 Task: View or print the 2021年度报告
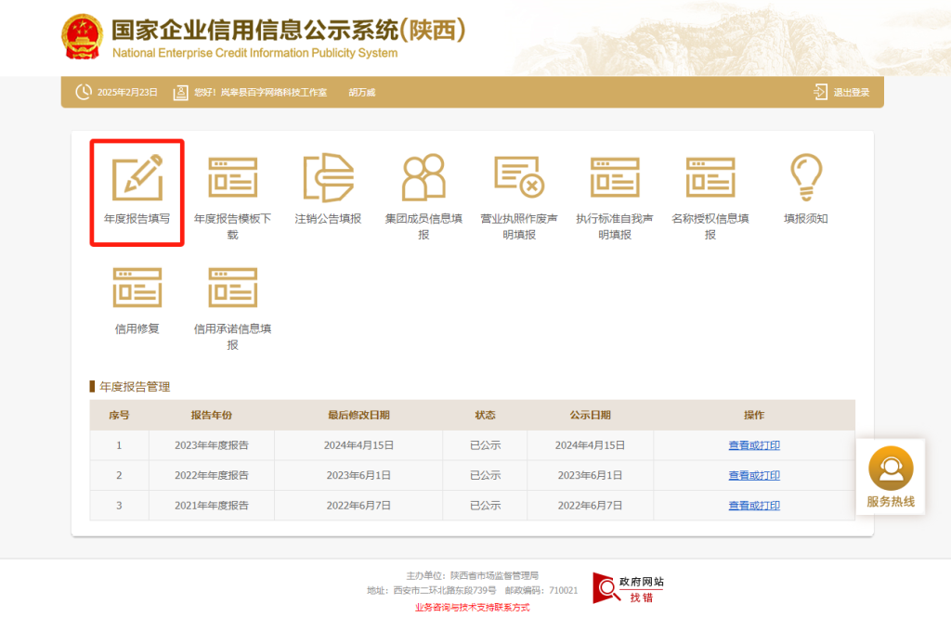[754, 506]
